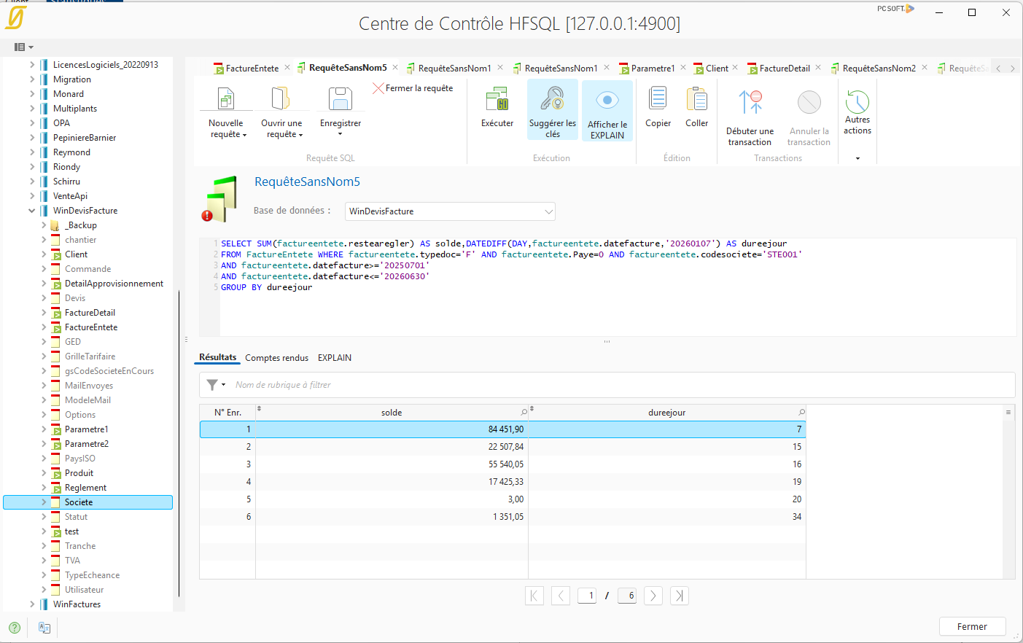The height and width of the screenshot is (643, 1023).
Task: Select the Client table in tree
Action: click(x=76, y=254)
